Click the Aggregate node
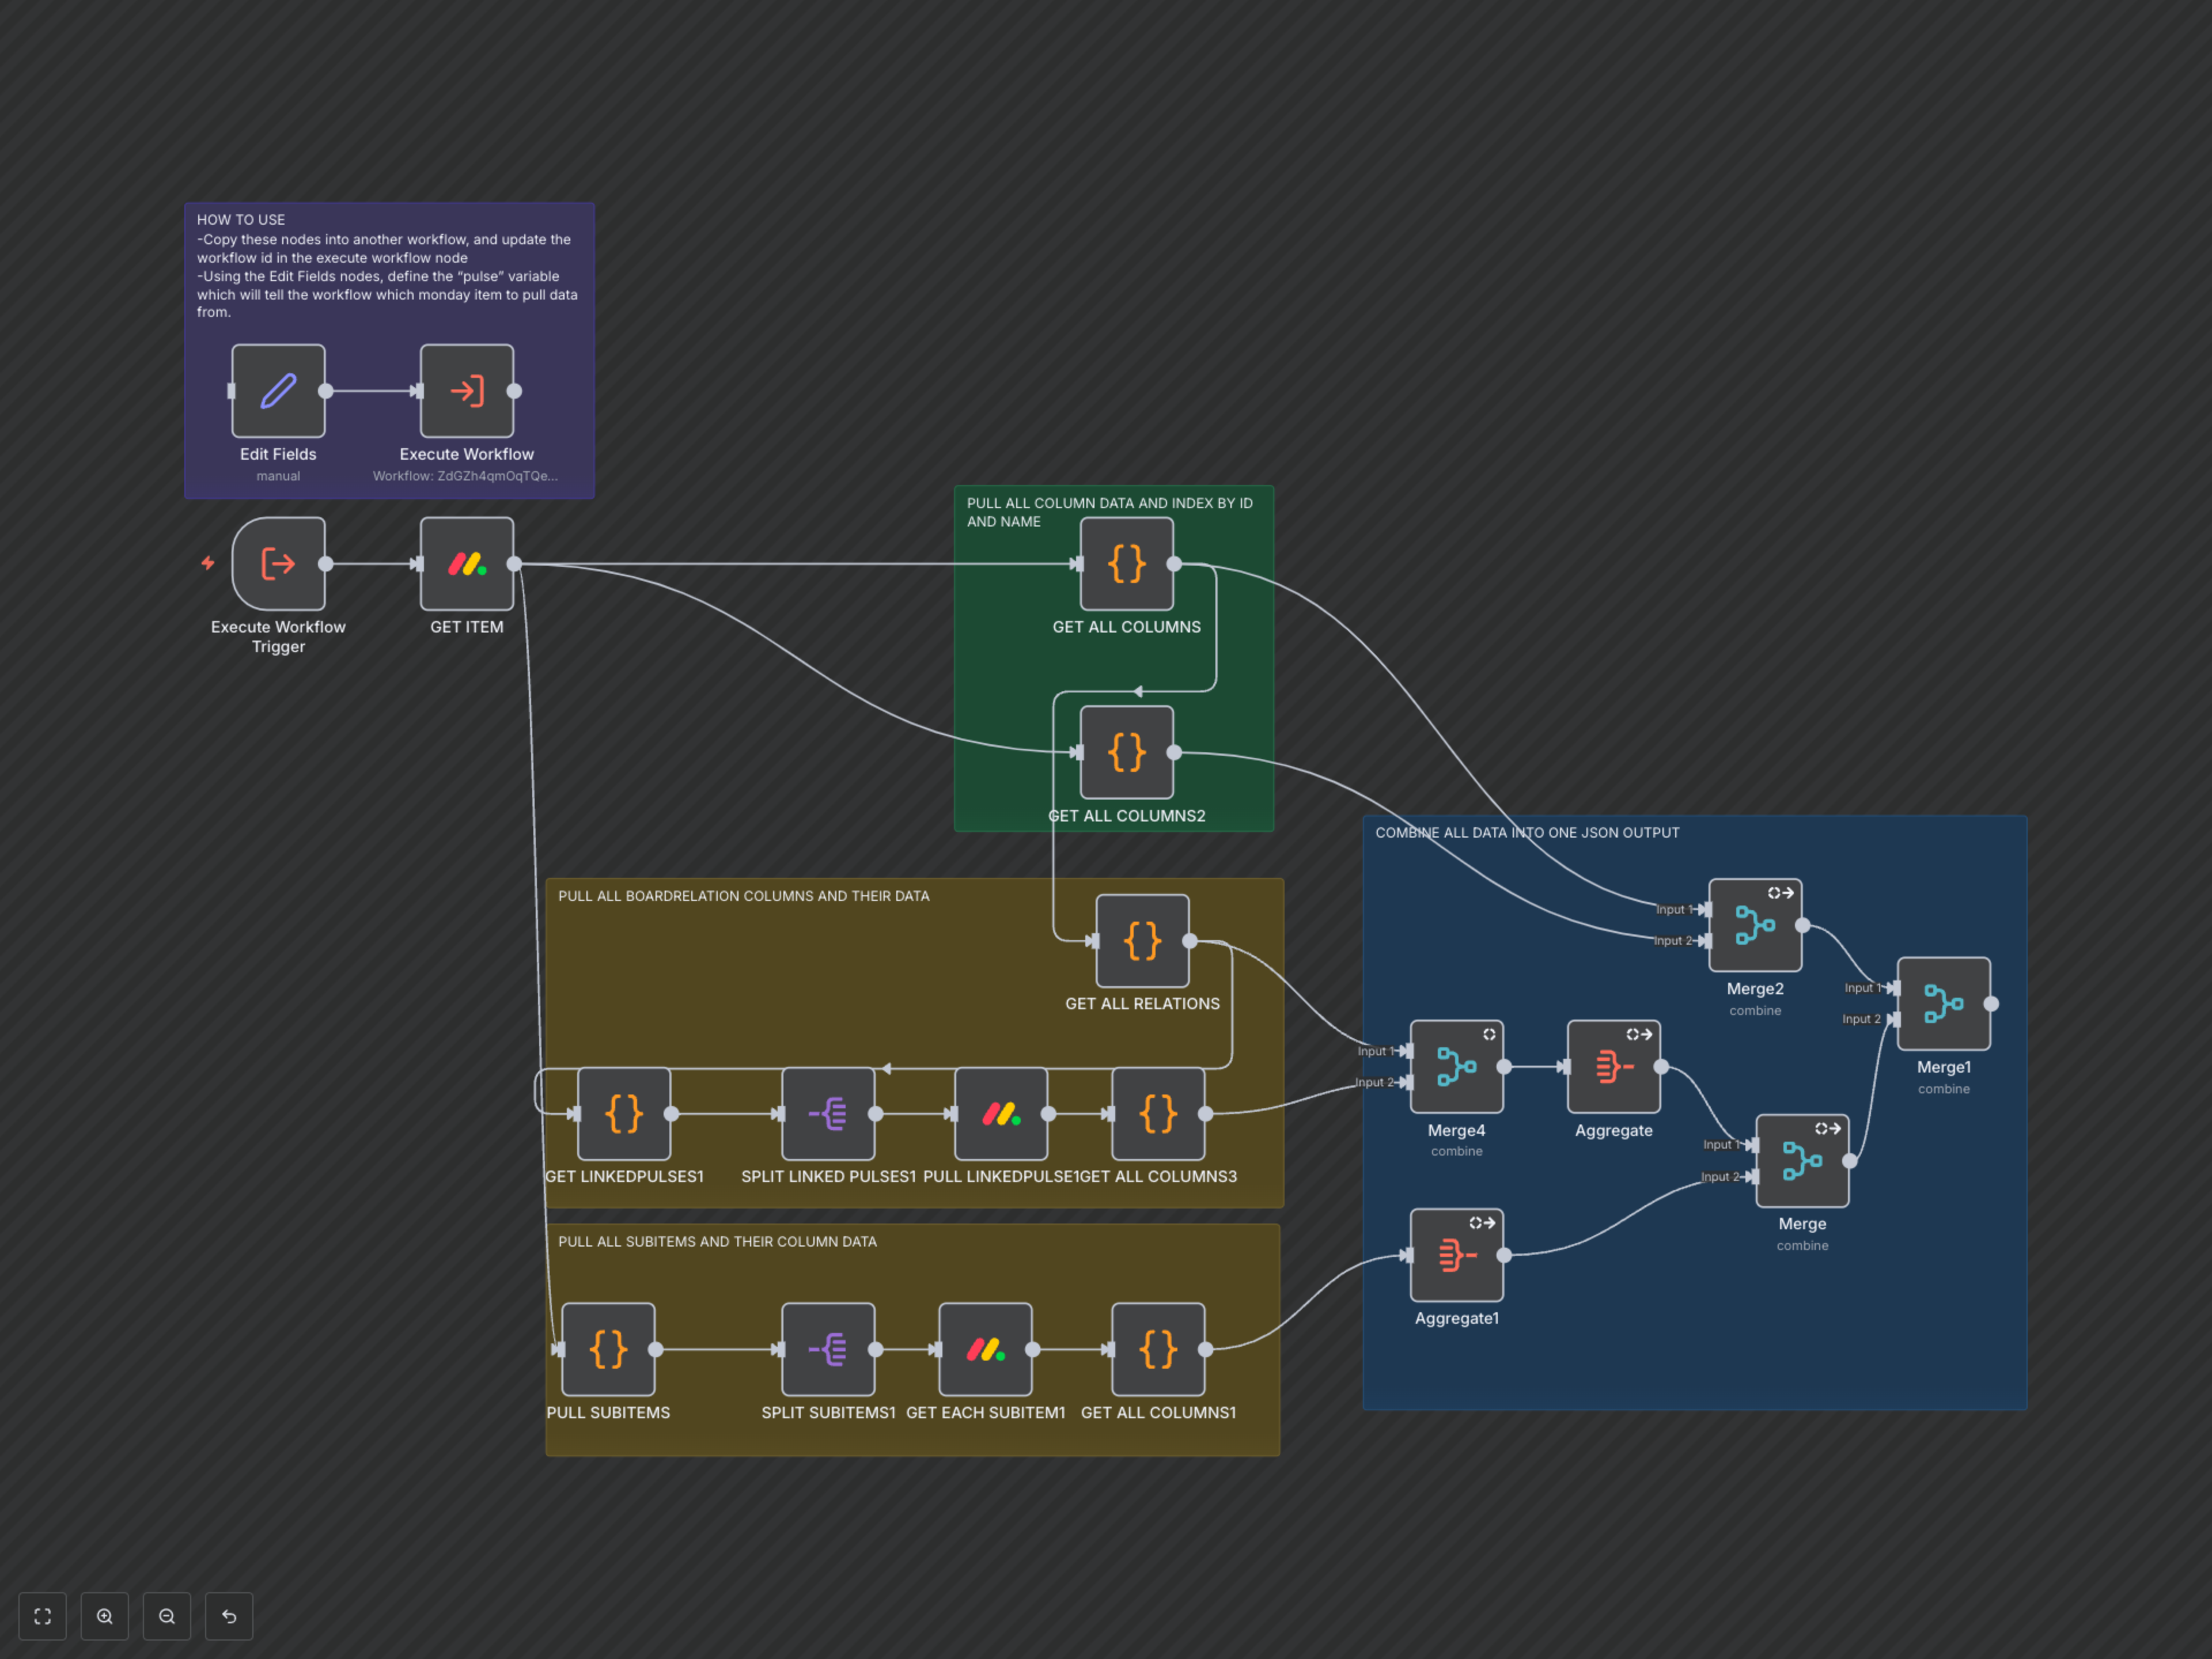 1613,1067
